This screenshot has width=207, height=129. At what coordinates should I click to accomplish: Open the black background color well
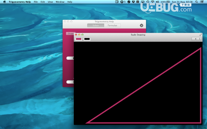click(x=87, y=39)
